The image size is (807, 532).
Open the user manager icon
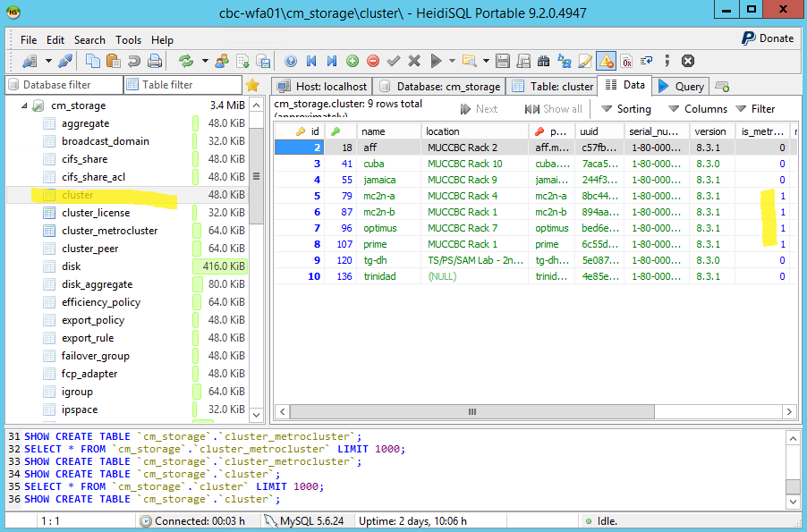220,61
